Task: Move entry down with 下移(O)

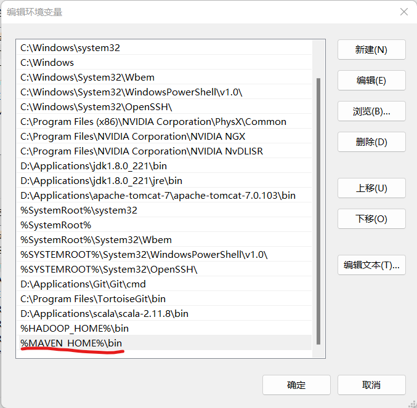Action: pyautogui.click(x=371, y=219)
